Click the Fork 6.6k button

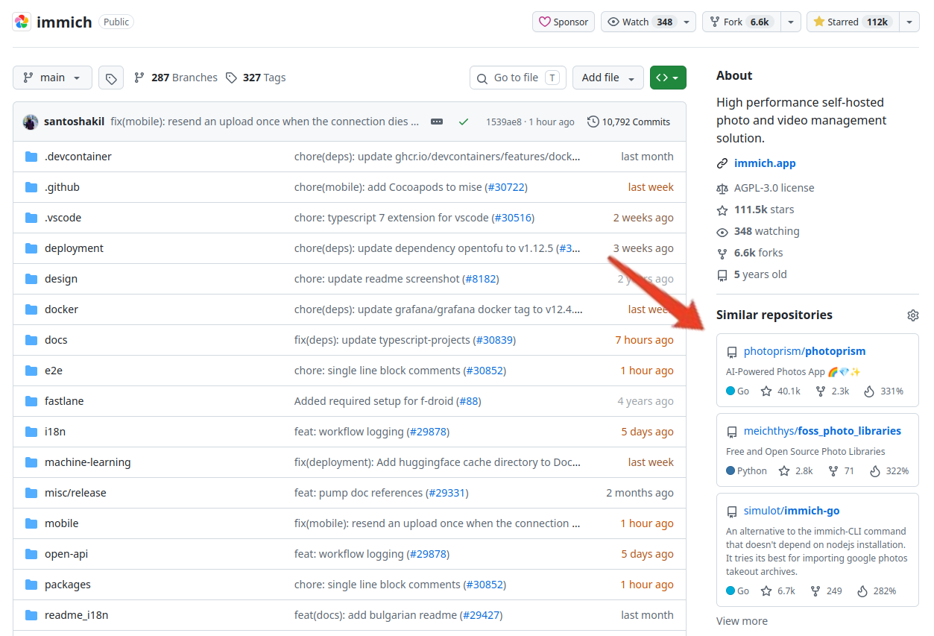(742, 22)
